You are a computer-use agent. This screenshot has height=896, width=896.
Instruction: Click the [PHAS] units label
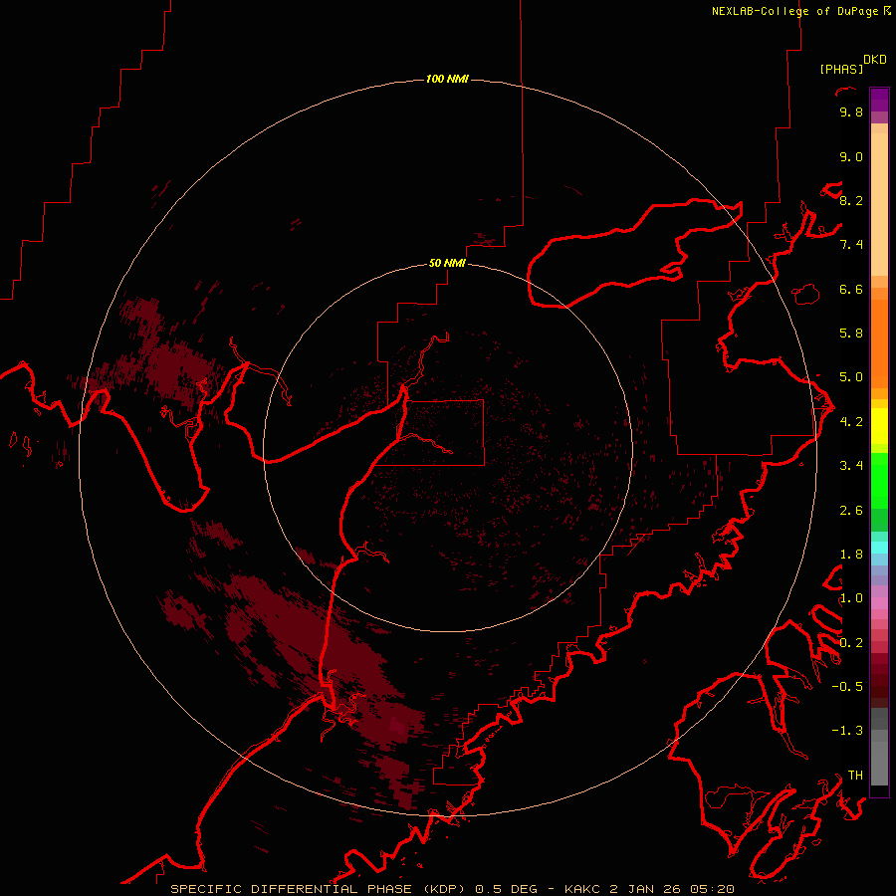841,69
